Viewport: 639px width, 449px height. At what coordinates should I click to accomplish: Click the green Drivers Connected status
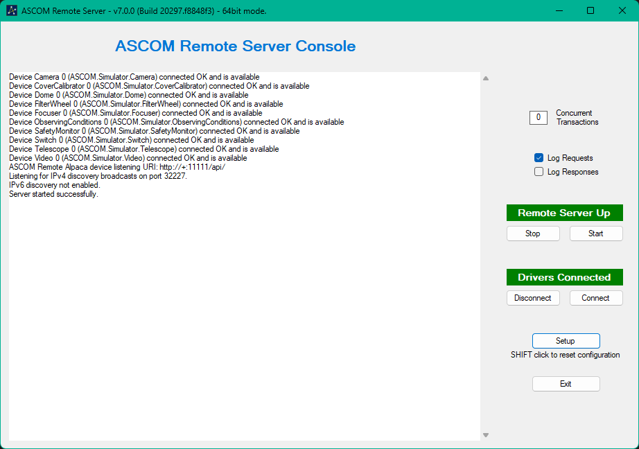(x=564, y=277)
